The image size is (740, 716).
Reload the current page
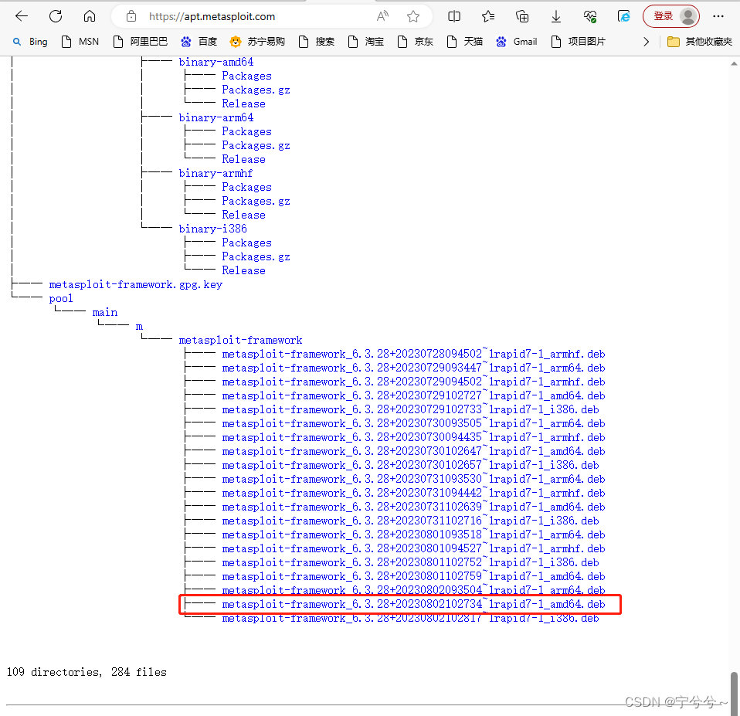tap(56, 16)
